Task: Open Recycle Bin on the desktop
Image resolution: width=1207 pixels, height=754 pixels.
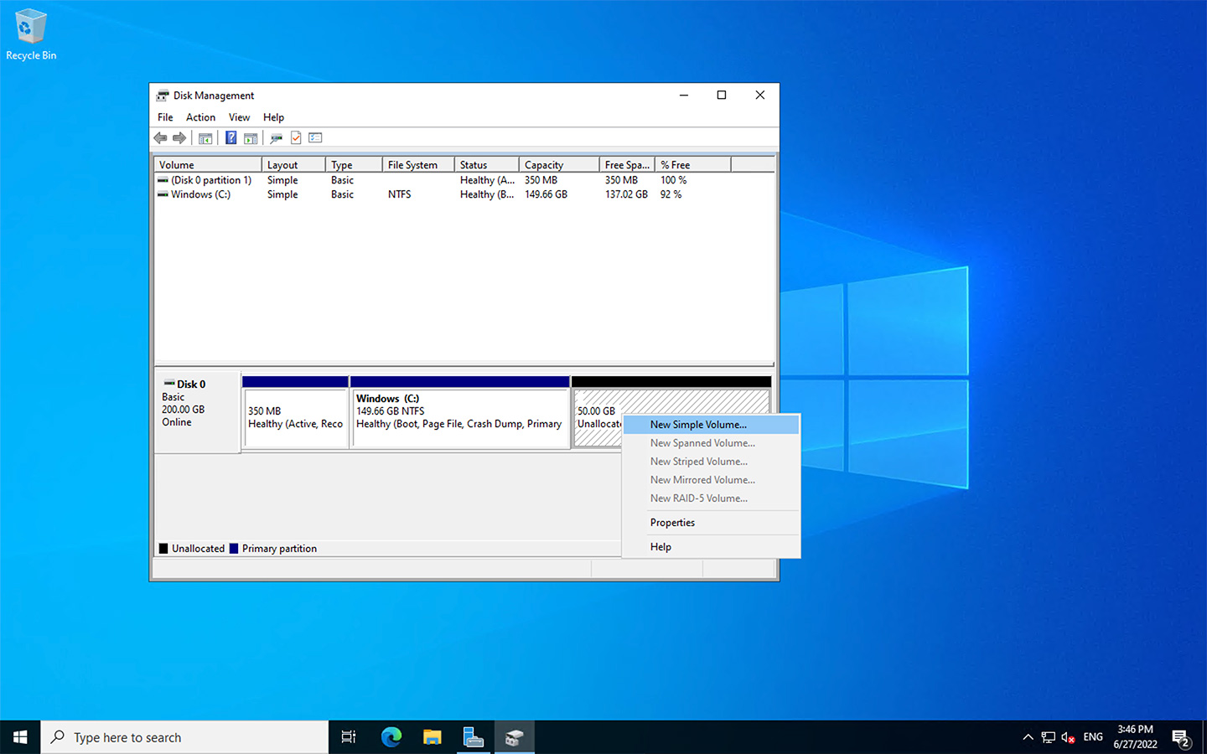Action: 31,34
